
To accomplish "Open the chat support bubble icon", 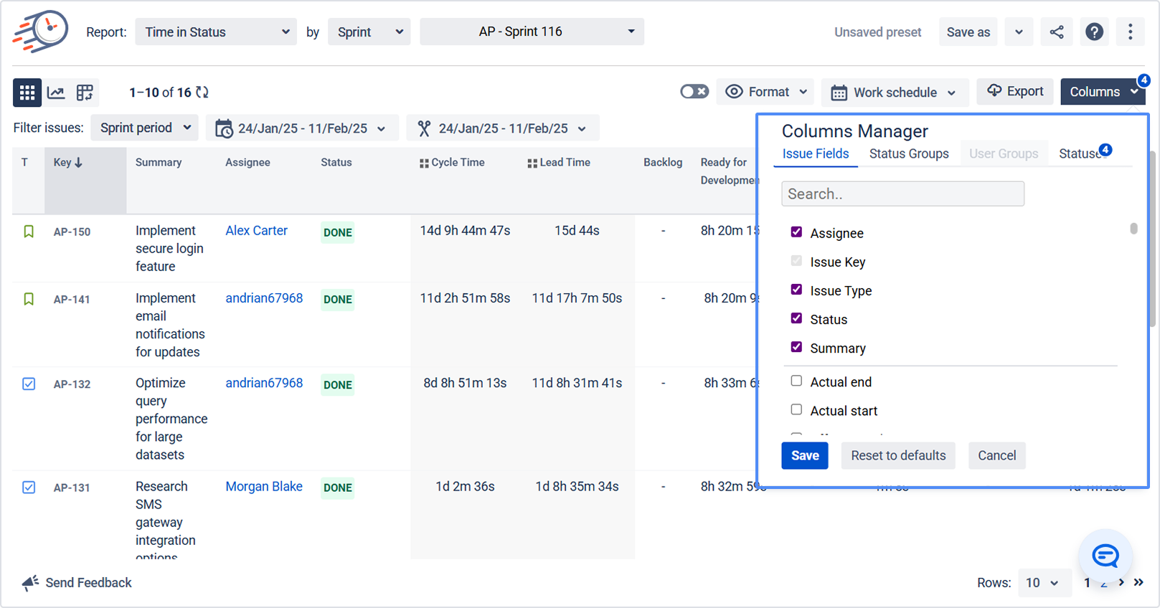I will pos(1105,556).
